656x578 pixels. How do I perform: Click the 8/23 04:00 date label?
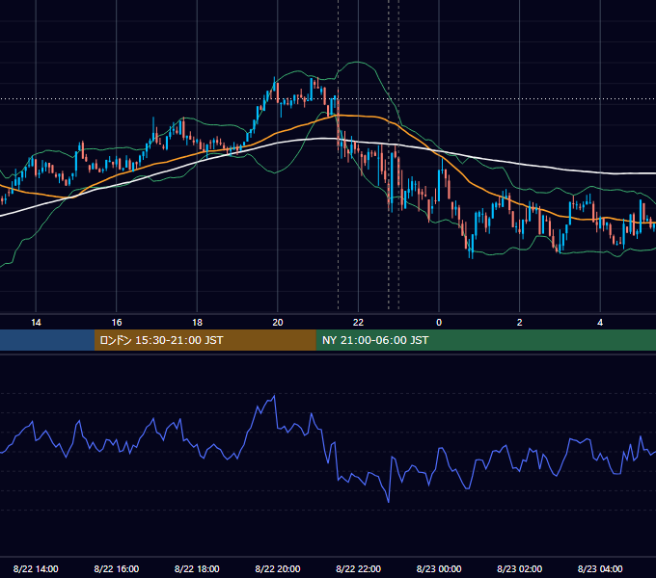point(600,568)
